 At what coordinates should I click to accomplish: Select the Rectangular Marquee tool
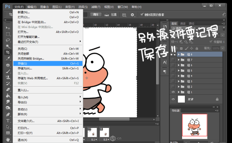tap(8, 34)
